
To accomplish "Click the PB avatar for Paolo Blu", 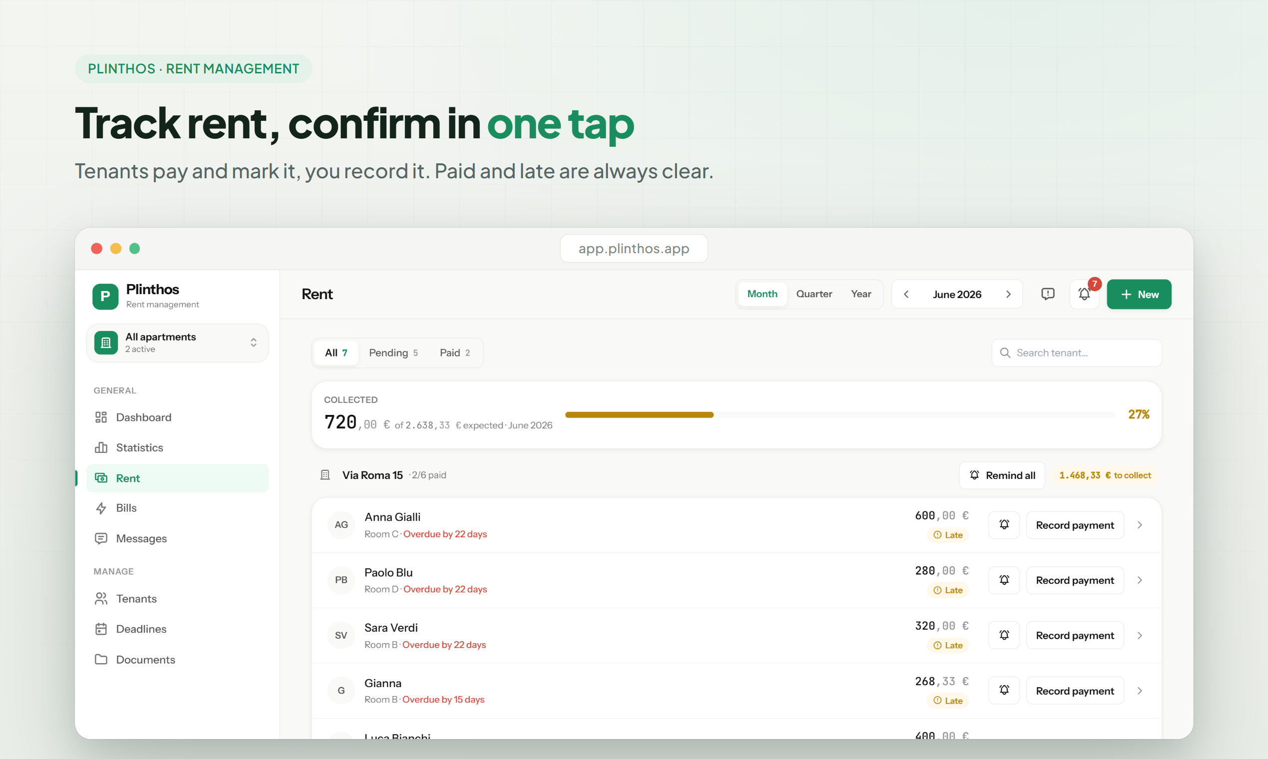I will point(341,580).
